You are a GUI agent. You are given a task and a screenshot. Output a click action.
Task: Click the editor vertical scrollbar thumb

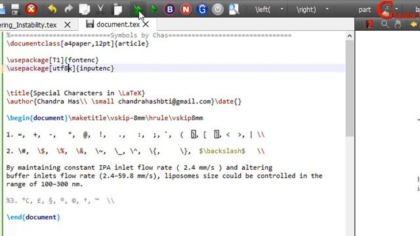click(350, 88)
